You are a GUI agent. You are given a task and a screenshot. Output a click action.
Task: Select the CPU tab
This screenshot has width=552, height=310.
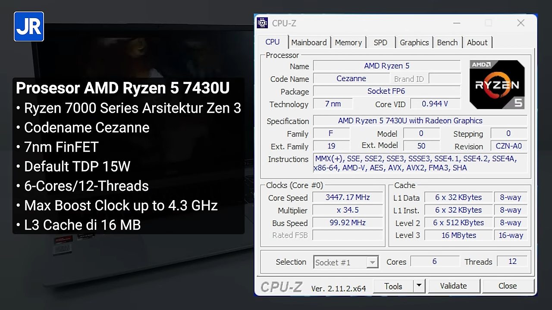273,42
